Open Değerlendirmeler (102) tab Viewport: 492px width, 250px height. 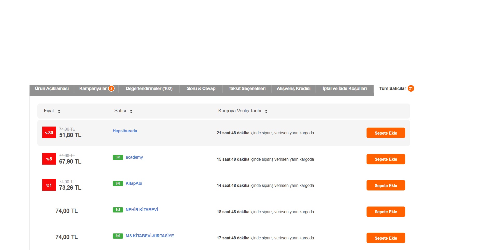click(x=149, y=89)
